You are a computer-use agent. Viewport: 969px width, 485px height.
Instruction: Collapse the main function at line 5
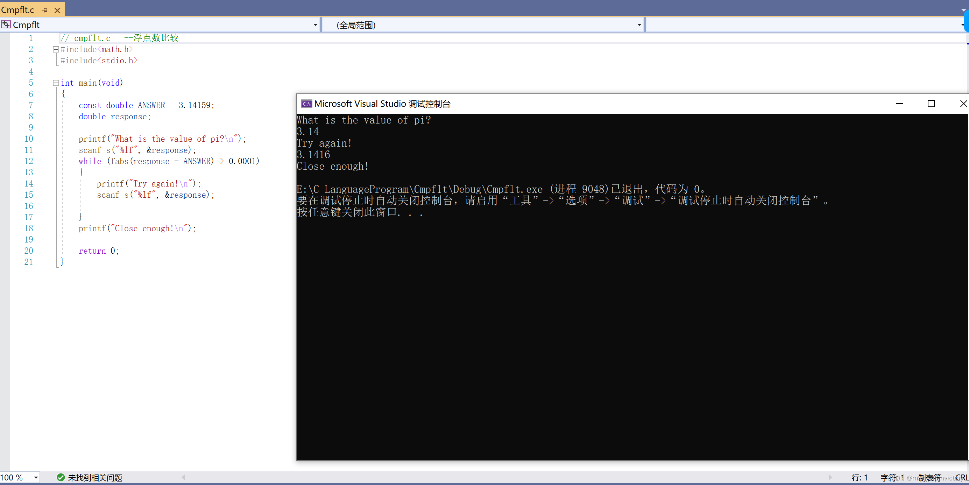56,83
